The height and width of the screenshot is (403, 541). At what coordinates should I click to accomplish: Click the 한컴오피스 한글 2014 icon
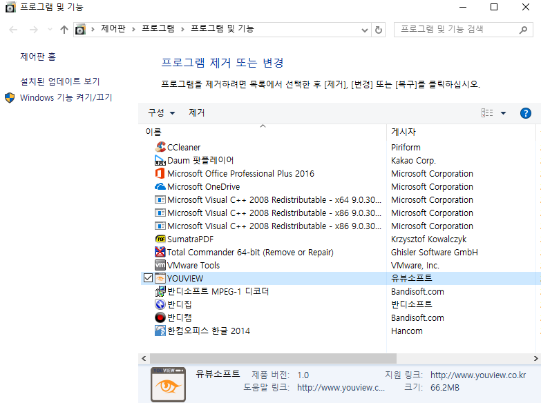click(160, 331)
